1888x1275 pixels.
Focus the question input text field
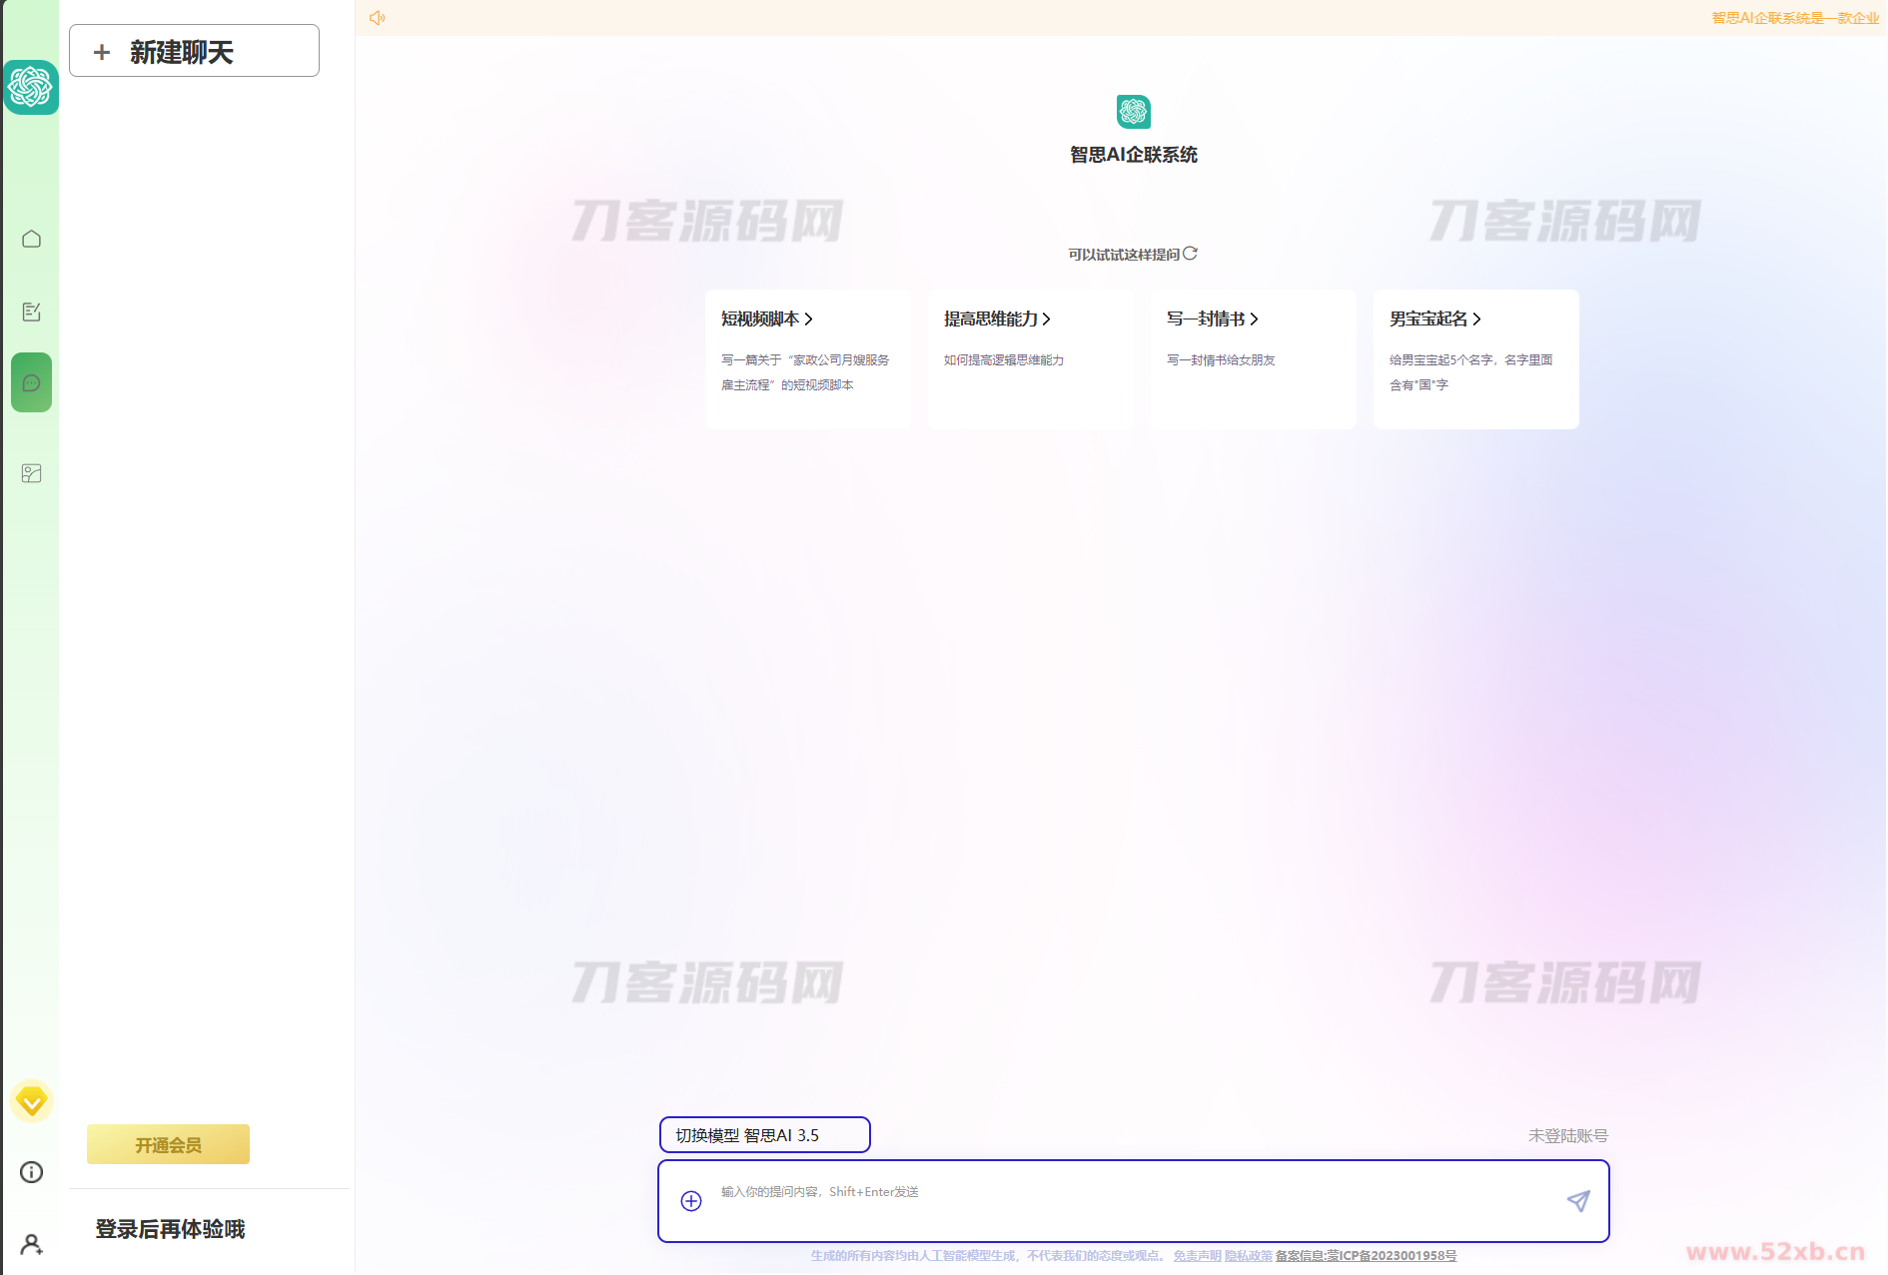(1129, 1201)
